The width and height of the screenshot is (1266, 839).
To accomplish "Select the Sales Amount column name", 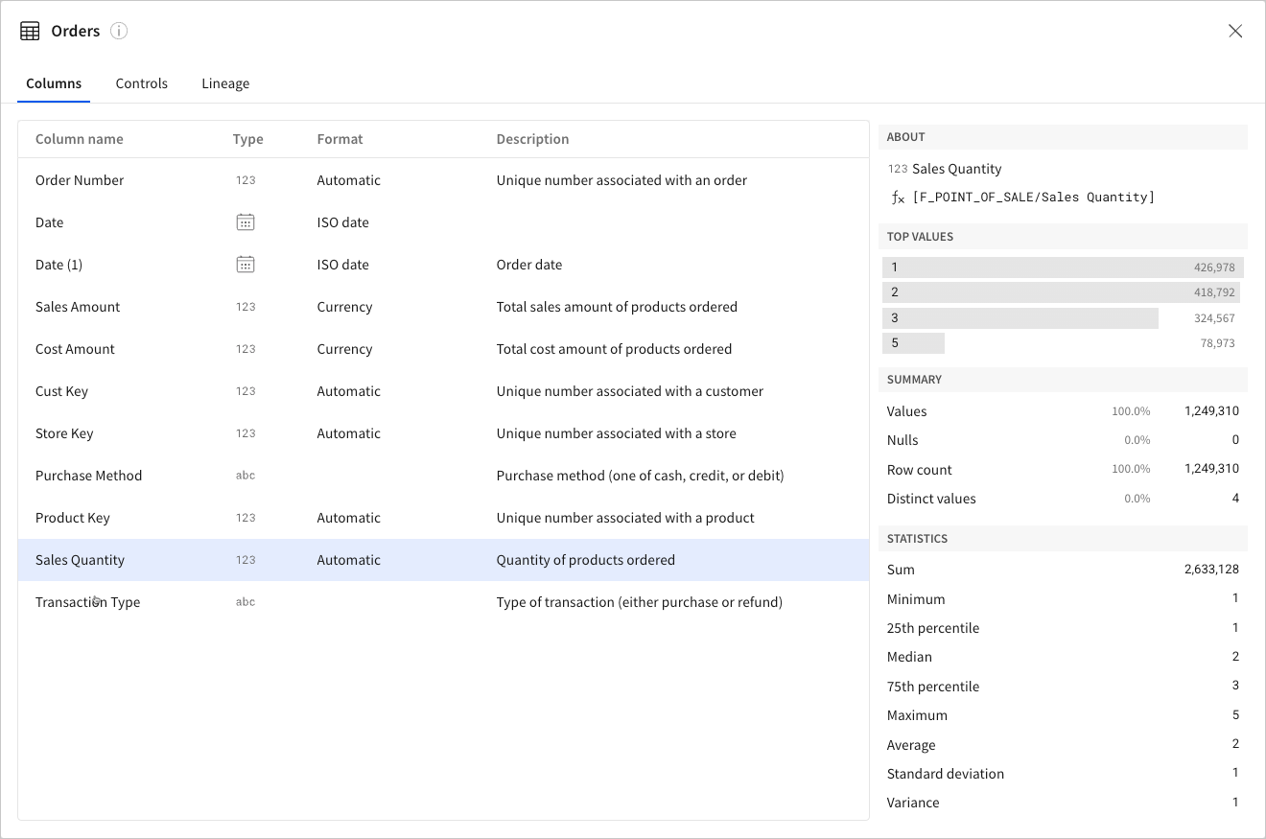I will [x=78, y=307].
